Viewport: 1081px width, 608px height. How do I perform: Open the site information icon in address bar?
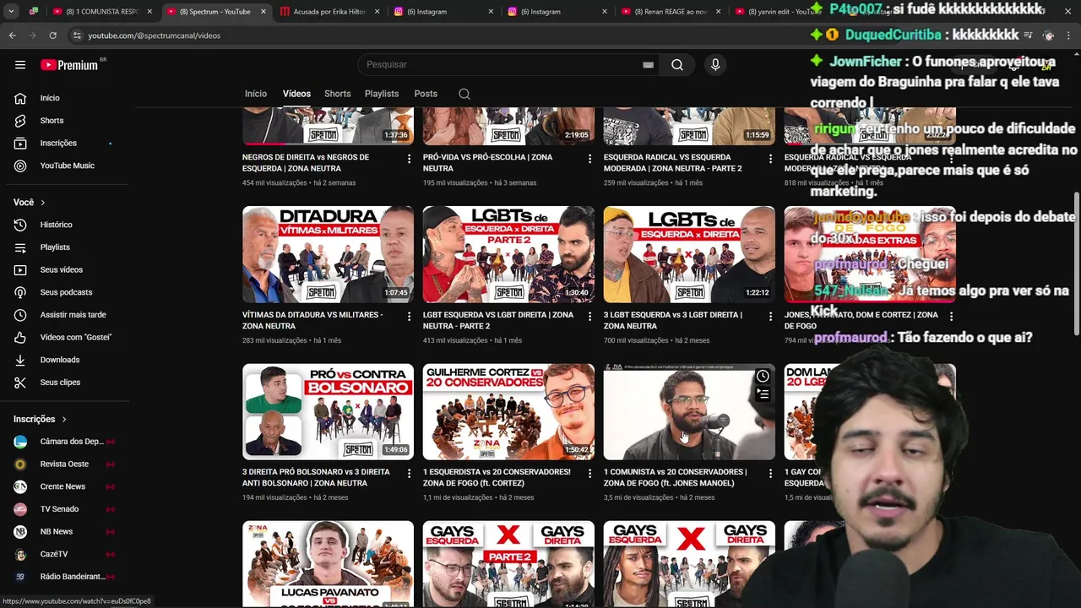click(77, 35)
